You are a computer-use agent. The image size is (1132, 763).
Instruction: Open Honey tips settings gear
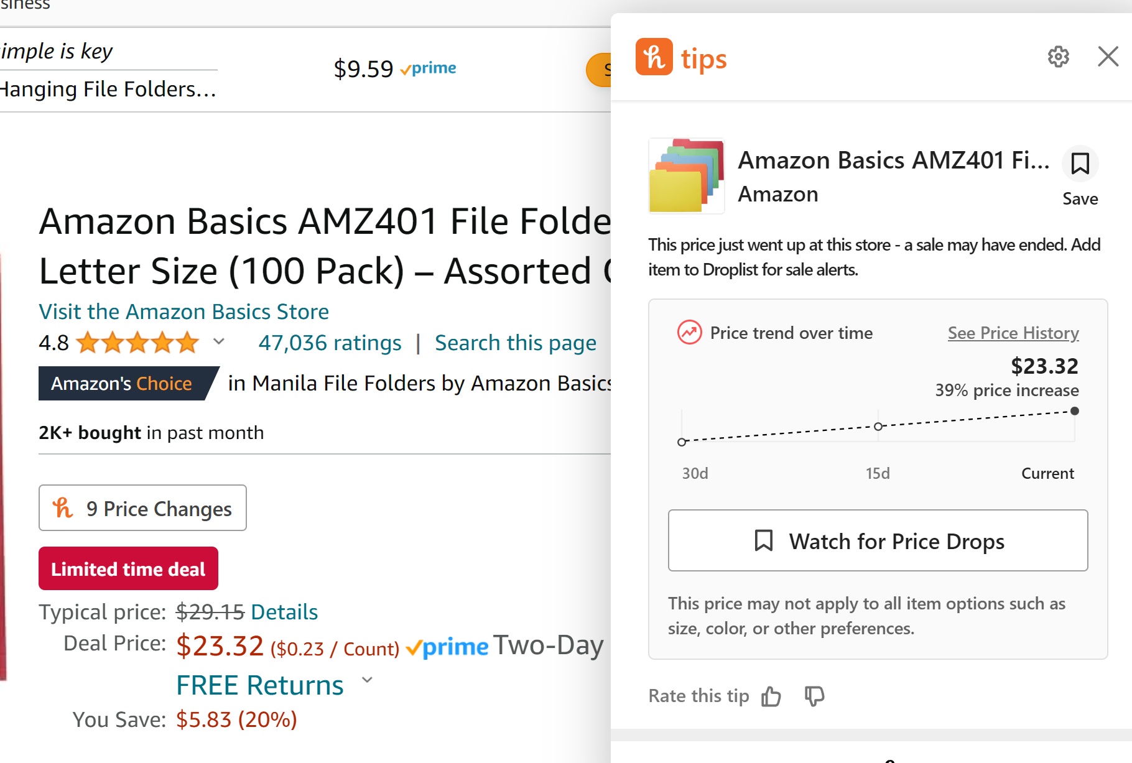[1058, 57]
